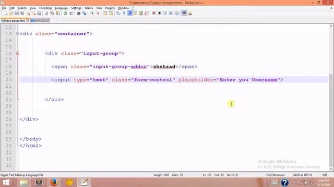Open the File menu
The width and height of the screenshot is (334, 187).
coord(4,8)
